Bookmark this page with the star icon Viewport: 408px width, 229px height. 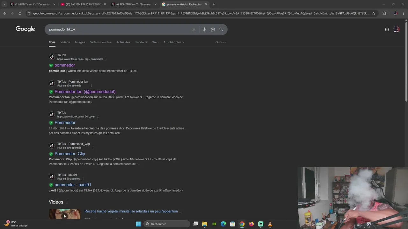click(374, 13)
